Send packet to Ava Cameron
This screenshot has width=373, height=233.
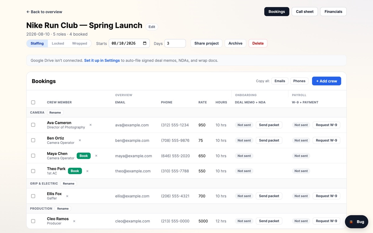[x=269, y=125]
